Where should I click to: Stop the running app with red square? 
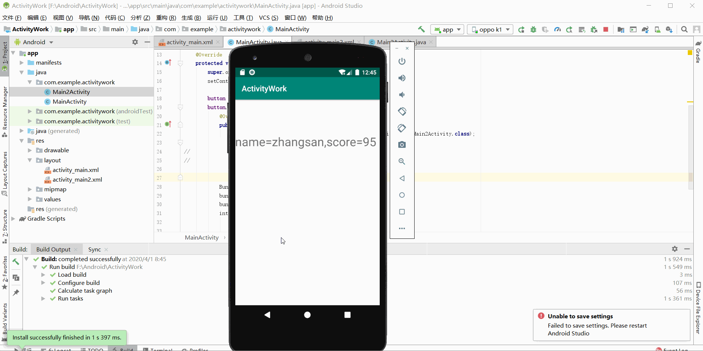coord(606,29)
